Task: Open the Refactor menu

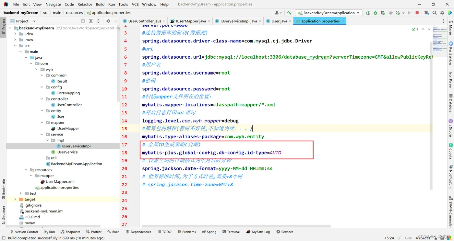Action: pos(85,4)
